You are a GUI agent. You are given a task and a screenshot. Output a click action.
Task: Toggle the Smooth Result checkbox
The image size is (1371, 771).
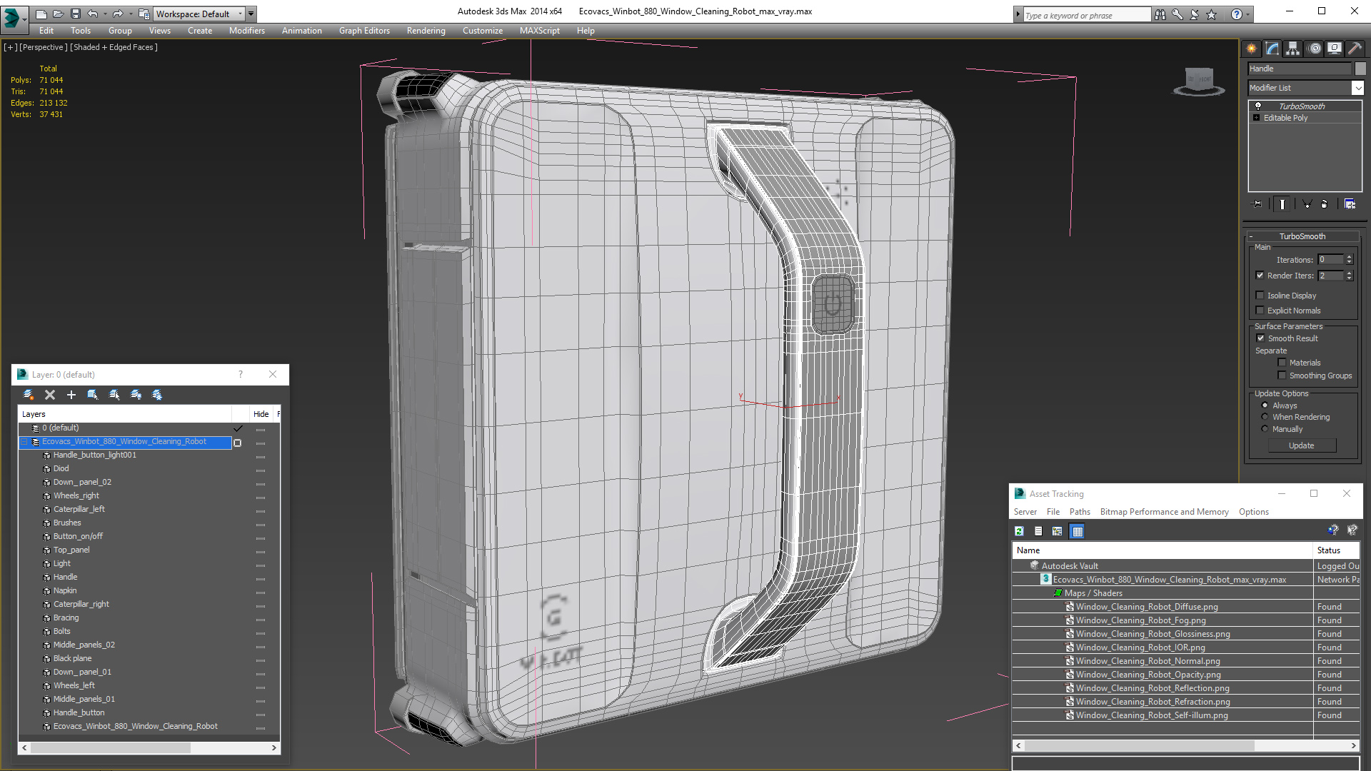click(1260, 338)
